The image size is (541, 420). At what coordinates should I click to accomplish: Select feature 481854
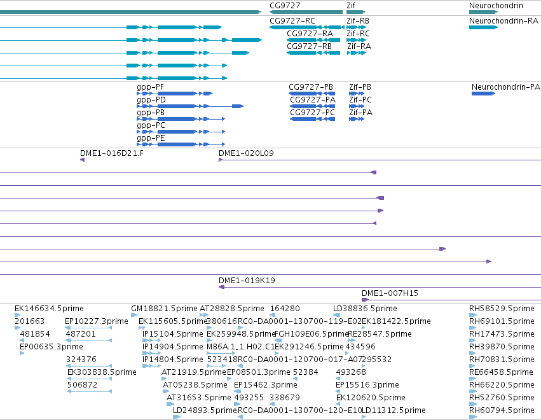(x=35, y=334)
